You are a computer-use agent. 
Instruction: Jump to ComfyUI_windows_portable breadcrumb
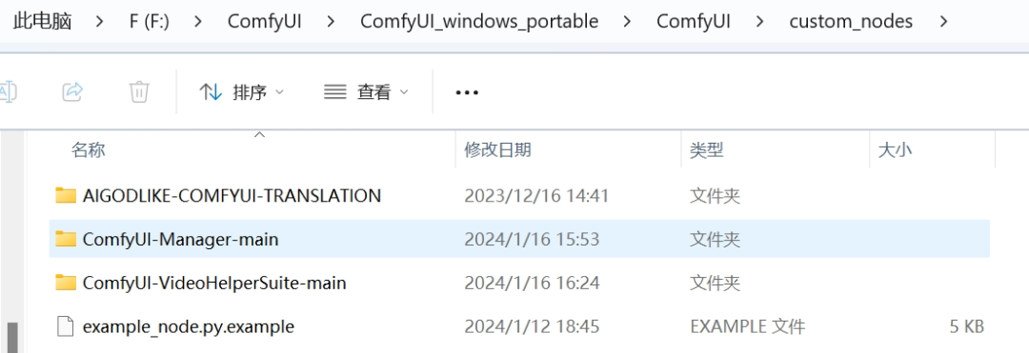coord(479,22)
